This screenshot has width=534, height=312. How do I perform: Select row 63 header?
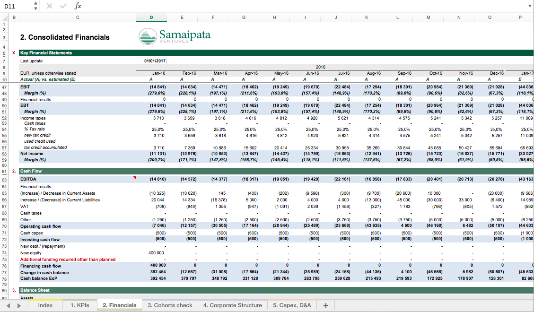point(4,180)
